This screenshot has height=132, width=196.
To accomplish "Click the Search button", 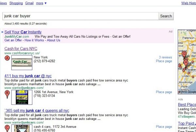I will [166, 16].
